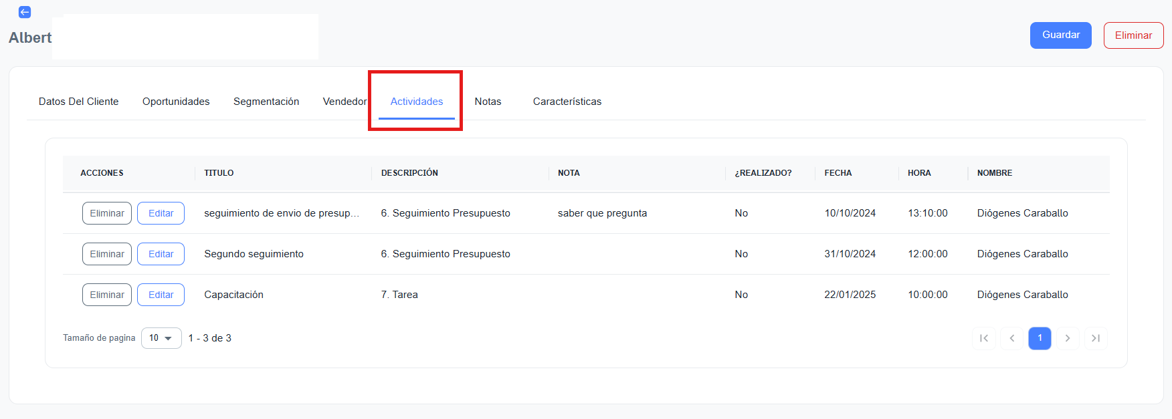Edit the Capacitación activity
Screen dimensions: 1172x419
click(161, 295)
